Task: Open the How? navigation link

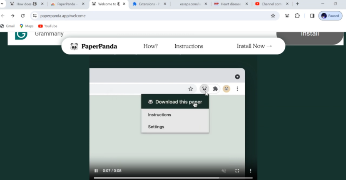Action: pyautogui.click(x=150, y=46)
